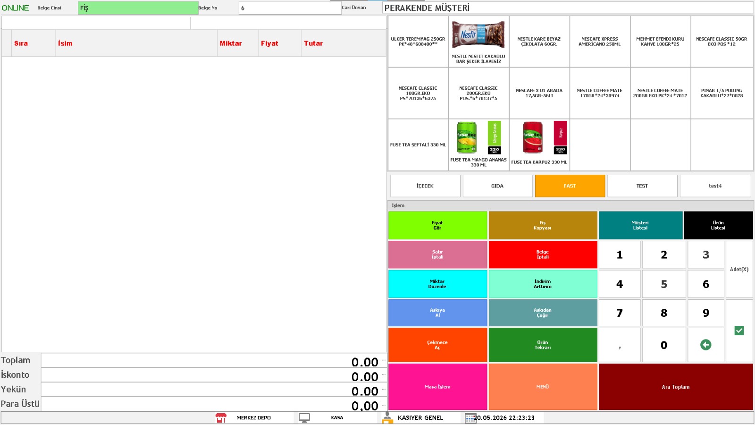Click the Fiş Kopyası button
This screenshot has width=755, height=425.
pos(543,225)
